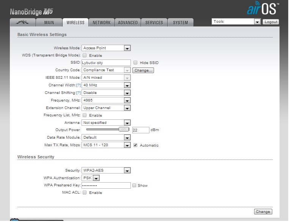Click the Output Power slider handle
This screenshot has width=289, height=222.
[124, 130]
